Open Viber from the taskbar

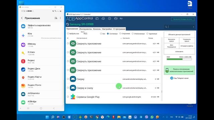[146, 117]
